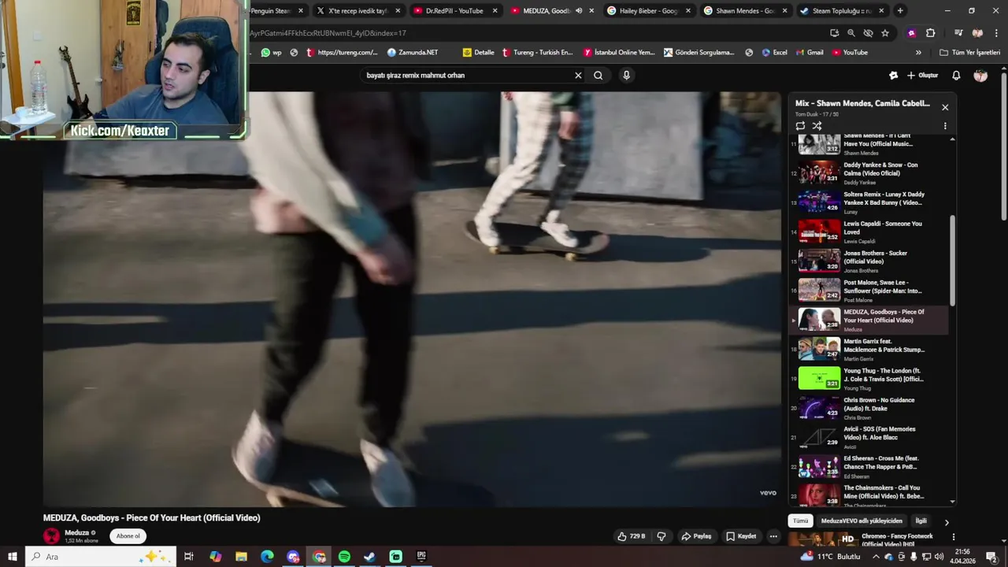Viewport: 1008px width, 567px height.
Task: Click the Paylaş share button
Action: [696, 536]
